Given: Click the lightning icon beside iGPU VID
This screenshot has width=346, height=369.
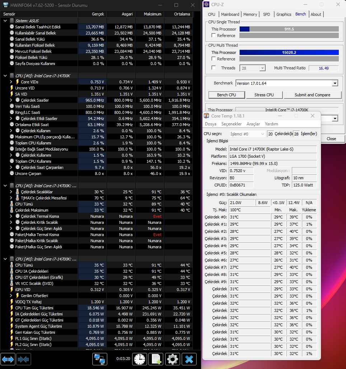Looking at the screenshot, I should [x=11, y=290].
